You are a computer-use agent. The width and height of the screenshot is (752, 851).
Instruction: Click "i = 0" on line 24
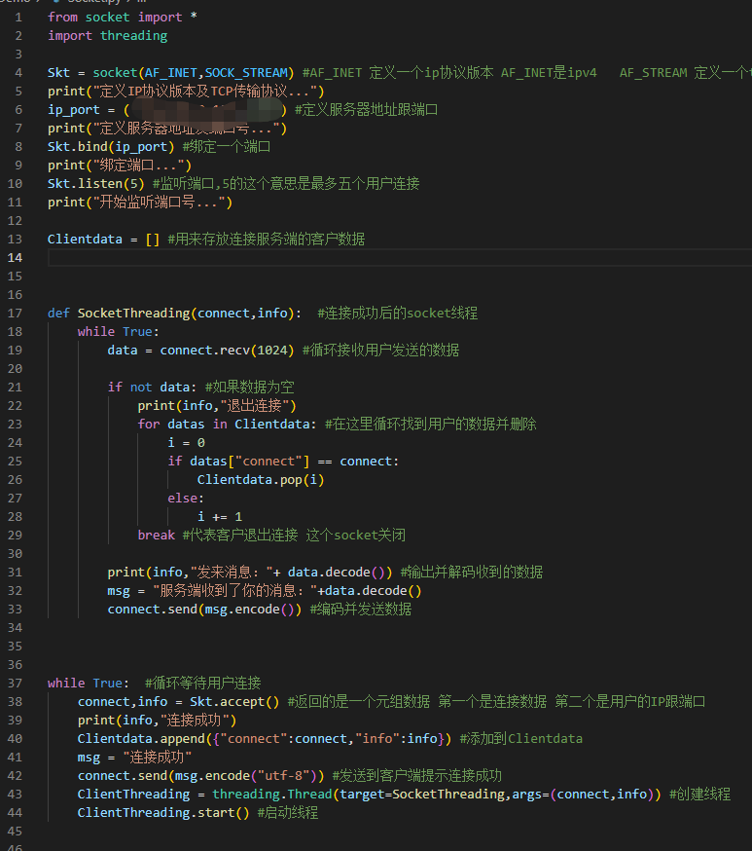click(x=187, y=443)
